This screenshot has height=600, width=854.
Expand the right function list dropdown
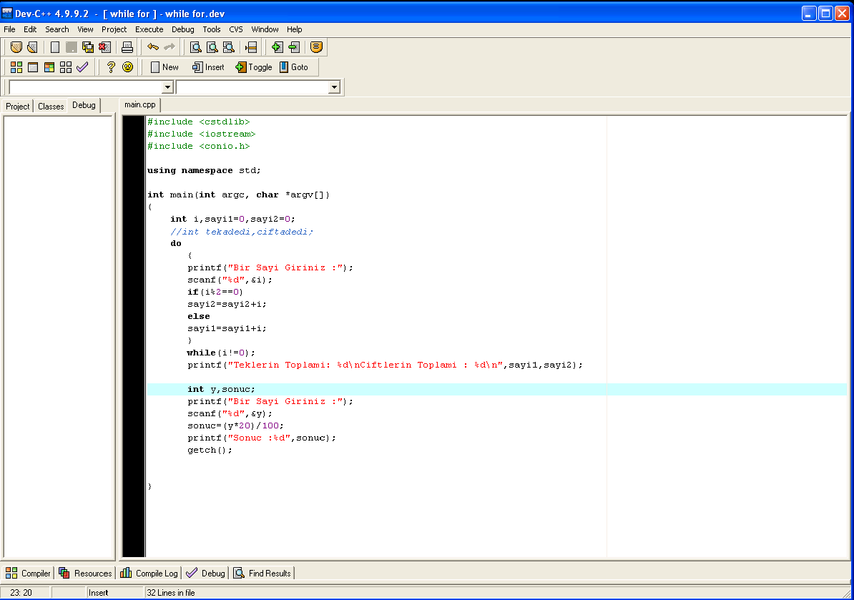click(334, 87)
